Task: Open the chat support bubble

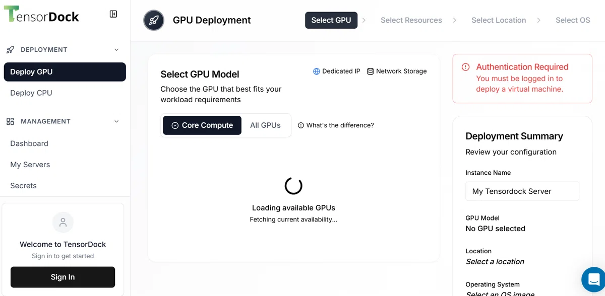Action: point(593,279)
